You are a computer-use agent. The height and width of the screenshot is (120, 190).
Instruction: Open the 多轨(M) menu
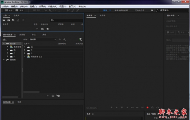tap(24, 6)
